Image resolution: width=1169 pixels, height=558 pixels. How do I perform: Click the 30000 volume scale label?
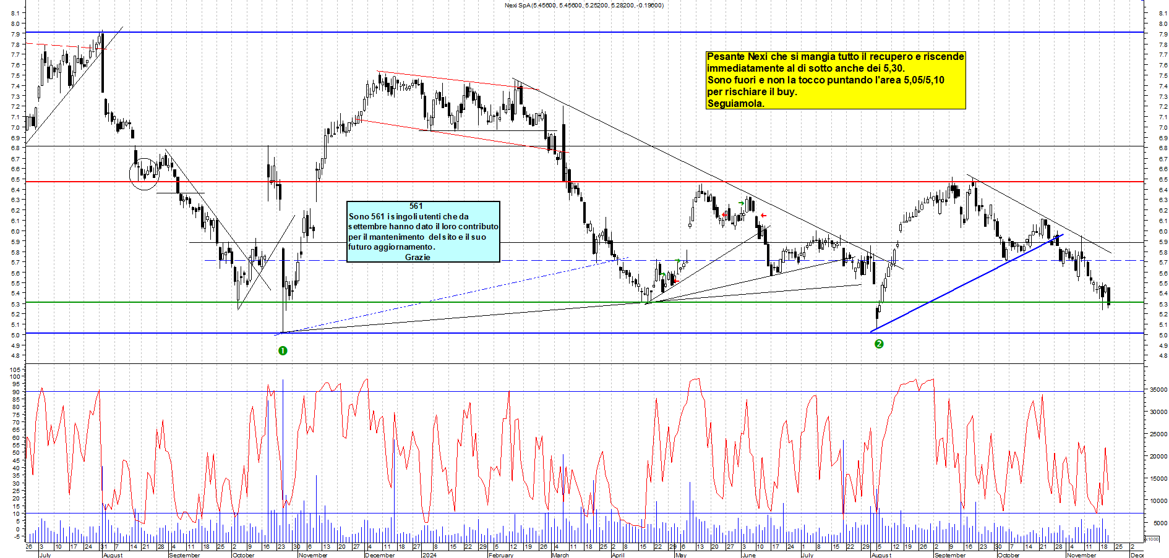(x=1158, y=412)
